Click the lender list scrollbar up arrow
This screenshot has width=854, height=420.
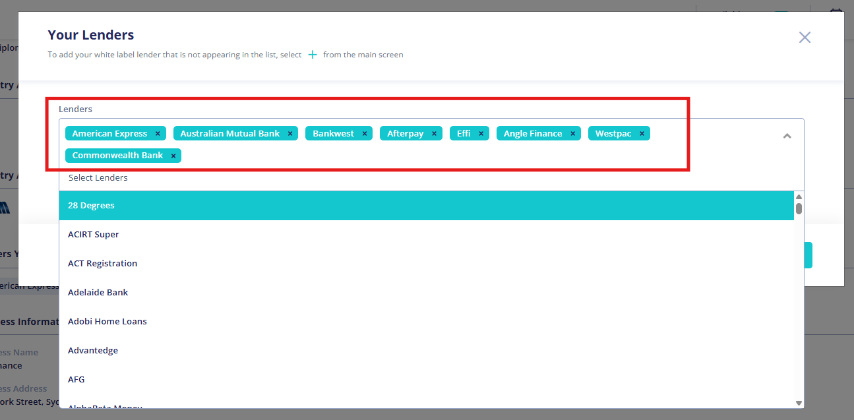[799, 196]
